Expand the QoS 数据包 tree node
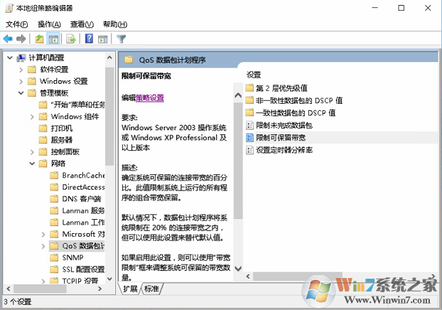Image resolution: width=442 pixels, height=310 pixels. pyautogui.click(x=43, y=246)
